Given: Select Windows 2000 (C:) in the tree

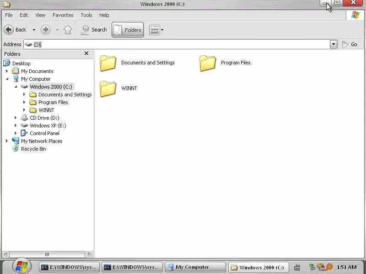Looking at the screenshot, I should pos(51,87).
